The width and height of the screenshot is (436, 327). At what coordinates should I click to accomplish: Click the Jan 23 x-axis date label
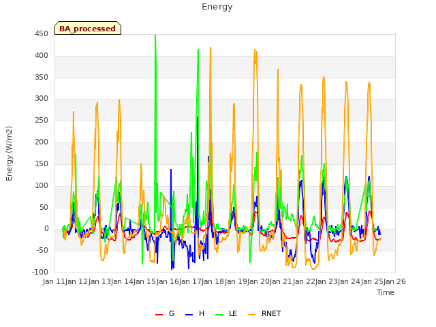(326, 281)
